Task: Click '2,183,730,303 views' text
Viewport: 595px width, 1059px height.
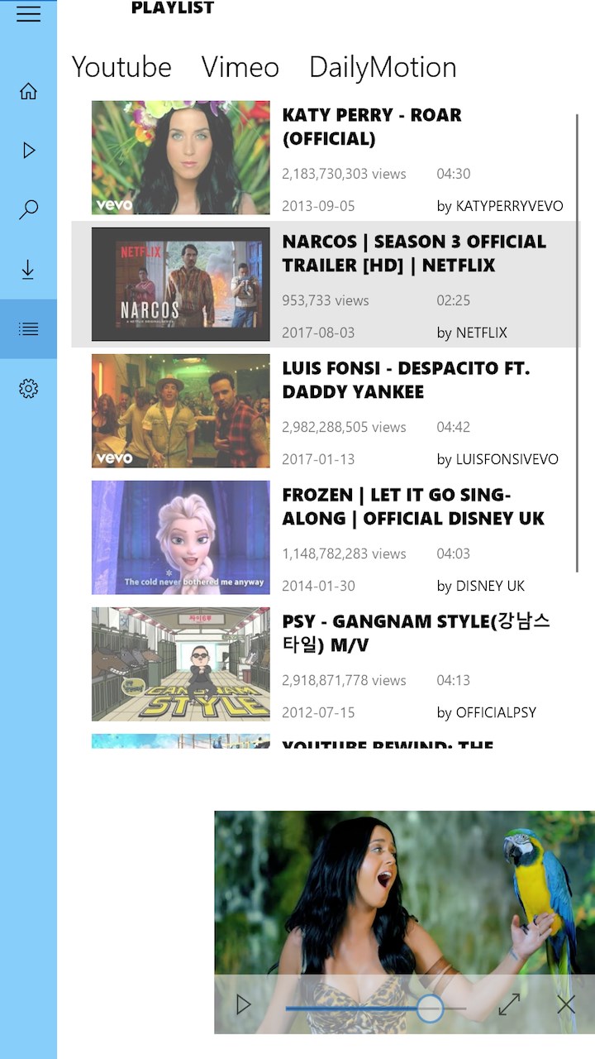Action: (344, 174)
